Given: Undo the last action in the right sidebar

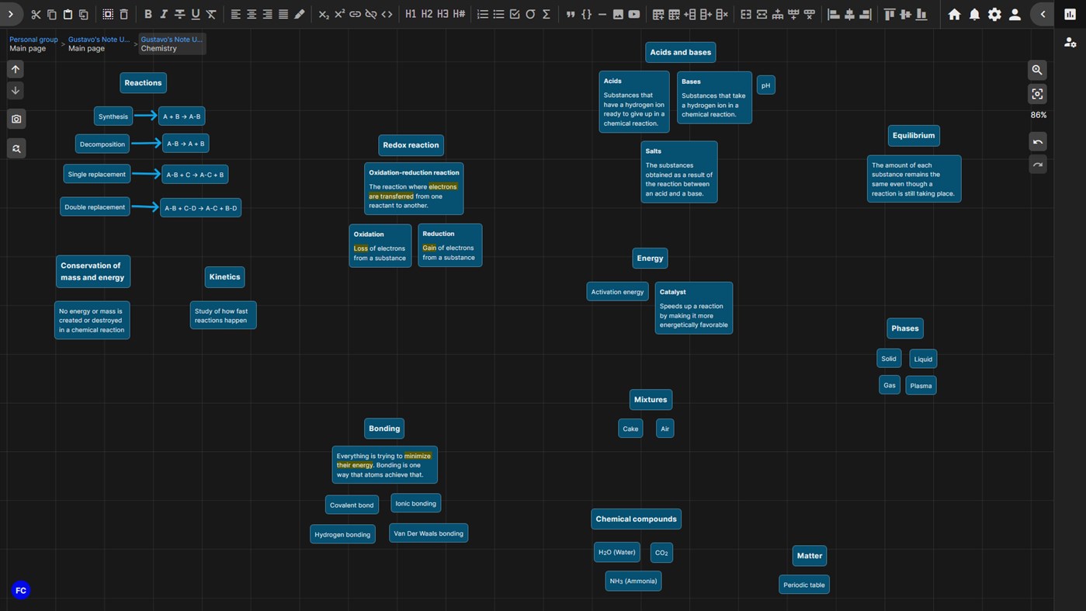Looking at the screenshot, I should coord(1037,141).
